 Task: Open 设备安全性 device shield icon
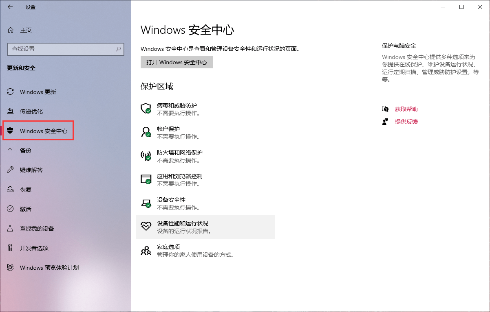(146, 203)
